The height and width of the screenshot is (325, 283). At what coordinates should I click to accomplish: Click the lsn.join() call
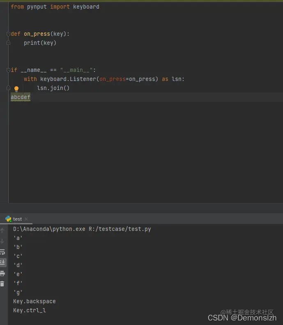53,88
